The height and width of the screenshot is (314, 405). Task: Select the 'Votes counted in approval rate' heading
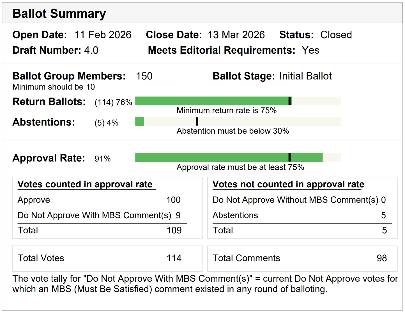[x=85, y=184]
